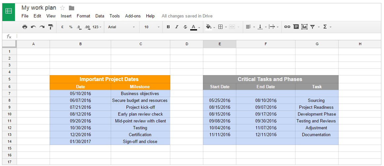
Task: Click the Insert comment icon
Action: (x=296, y=27)
